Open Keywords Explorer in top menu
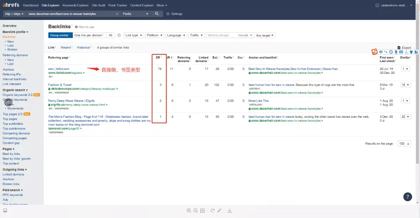This screenshot has width=420, height=218. tap(75, 5)
